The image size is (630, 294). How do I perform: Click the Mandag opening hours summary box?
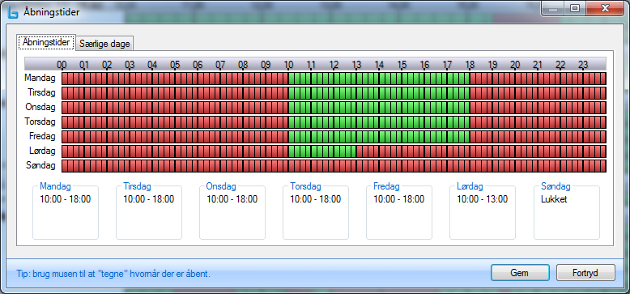click(x=66, y=211)
